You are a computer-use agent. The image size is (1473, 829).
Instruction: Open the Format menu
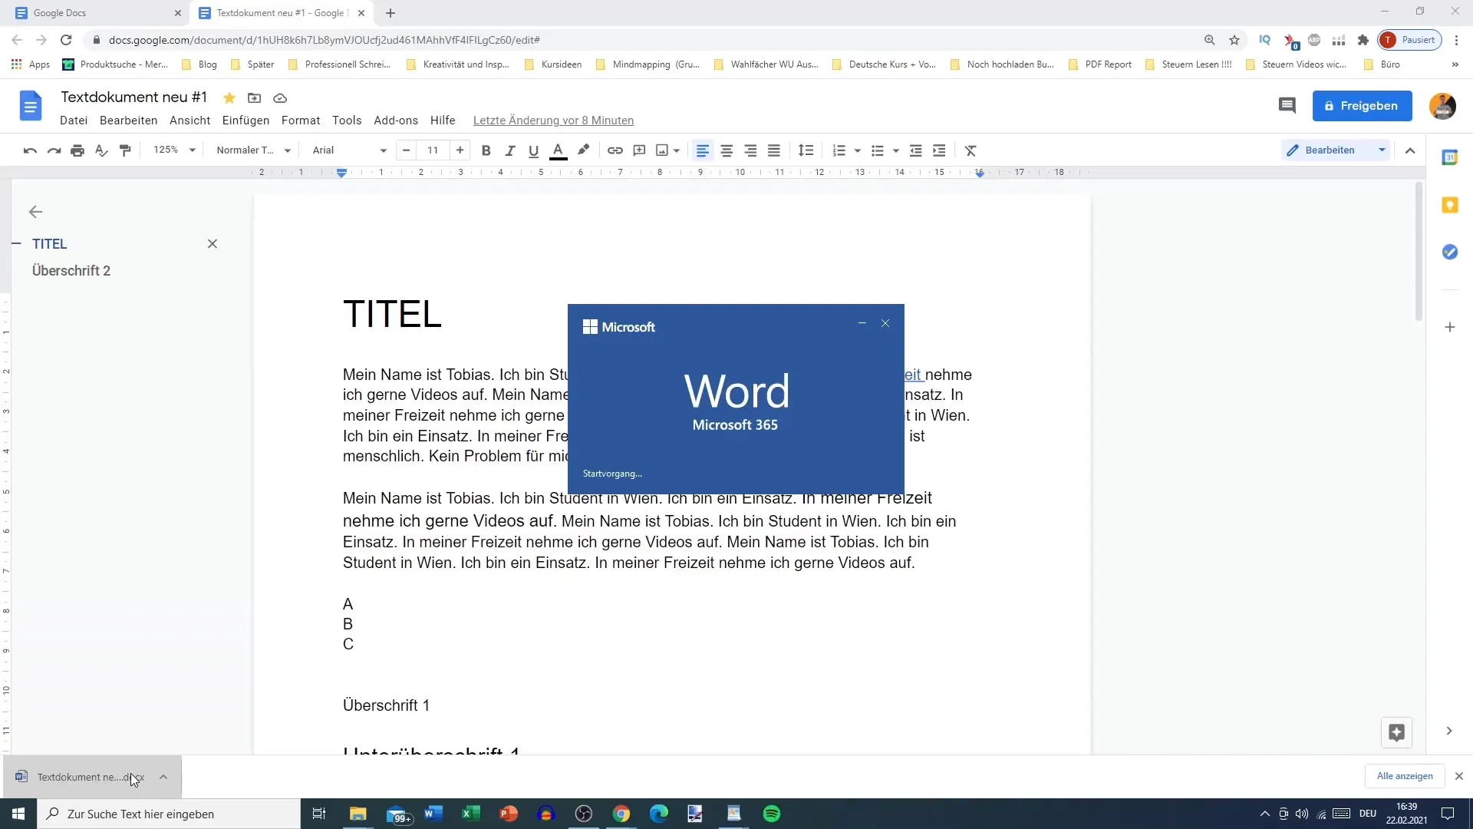(x=301, y=121)
